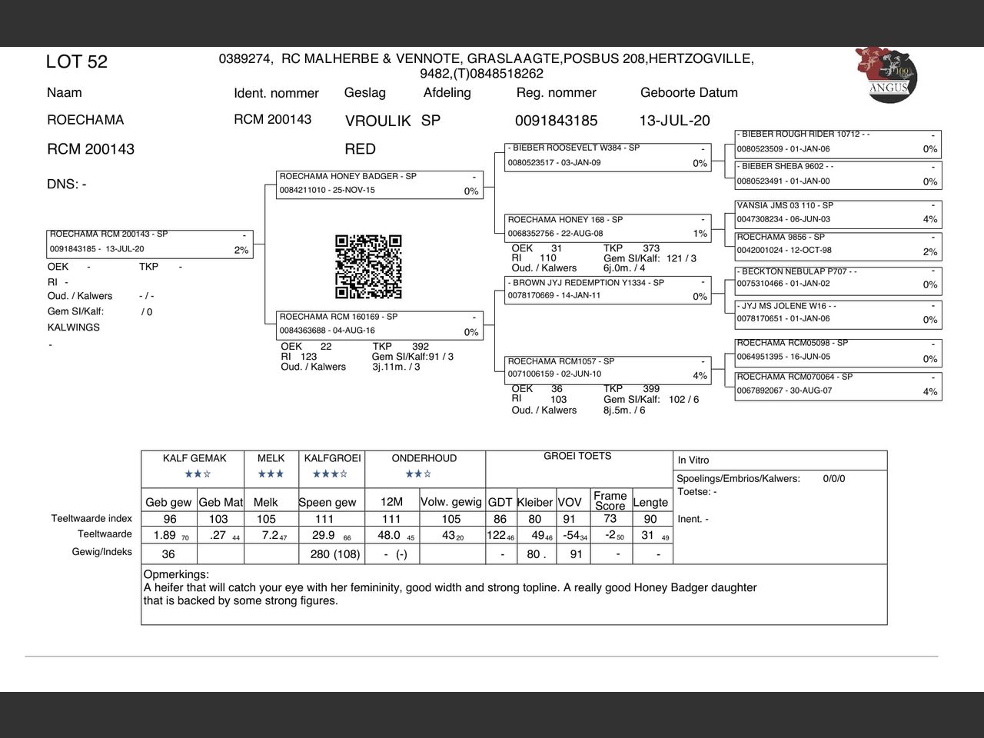The width and height of the screenshot is (984, 738).
Task: Select the LOT 52 heading
Action: [x=77, y=62]
